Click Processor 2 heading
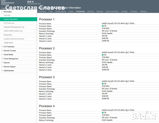Viewport: 159px width, 123px height. pyautogui.click(x=47, y=48)
